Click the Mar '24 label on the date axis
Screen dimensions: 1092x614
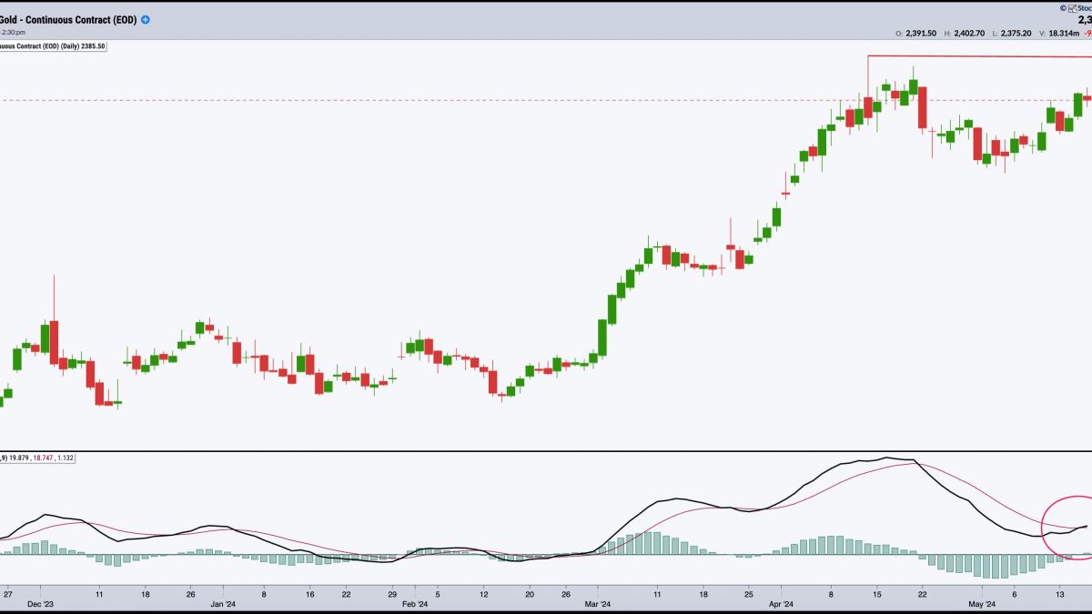pyautogui.click(x=598, y=602)
